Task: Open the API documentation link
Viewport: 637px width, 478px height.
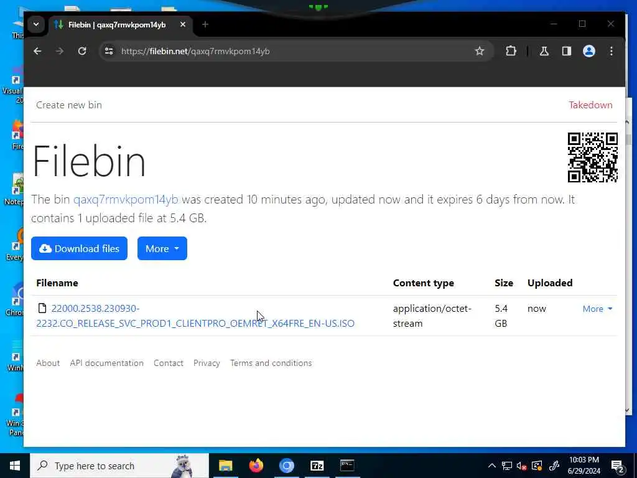Action: pyautogui.click(x=107, y=363)
